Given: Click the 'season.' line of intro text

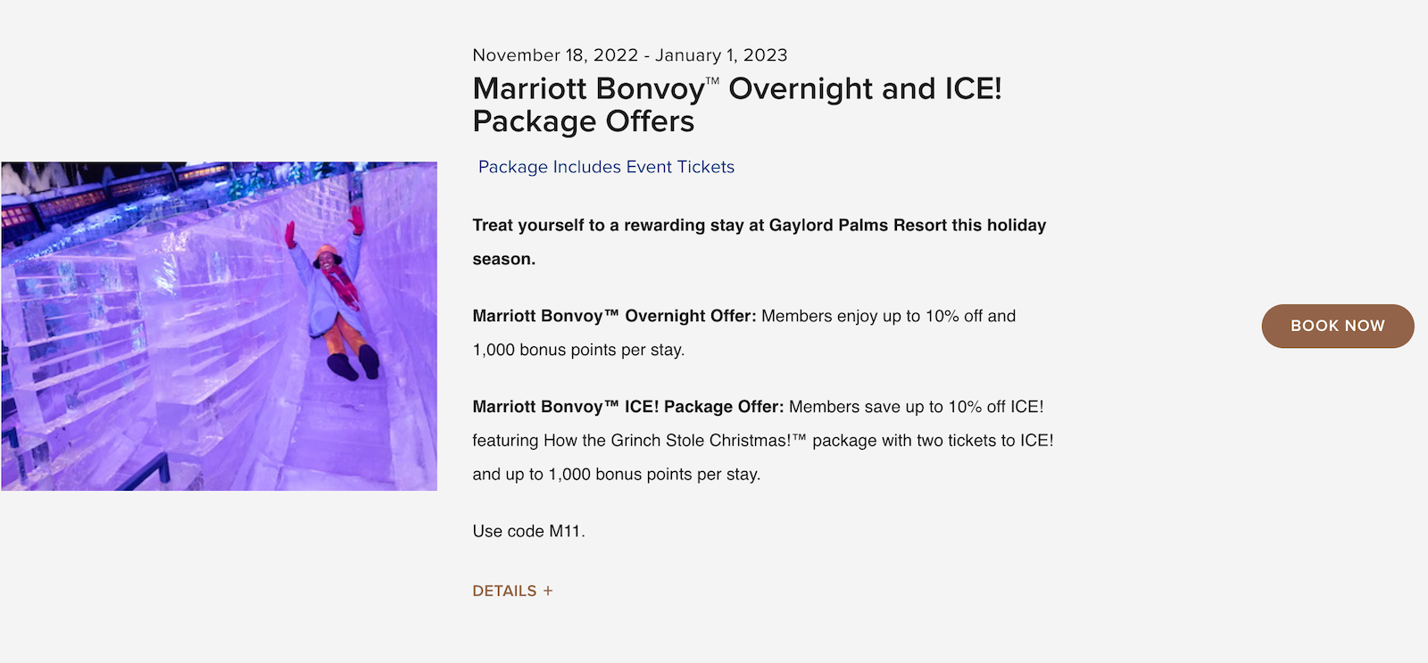Looking at the screenshot, I should coord(503,259).
